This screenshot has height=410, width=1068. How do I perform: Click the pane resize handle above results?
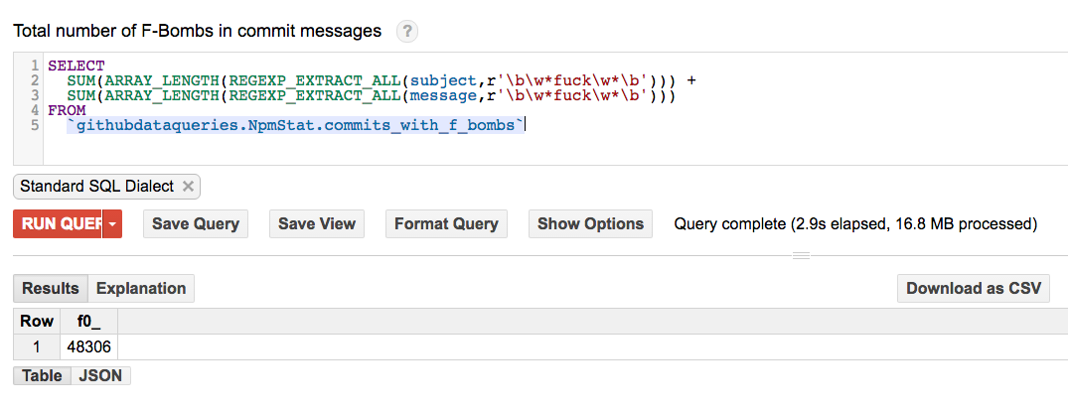tap(800, 255)
